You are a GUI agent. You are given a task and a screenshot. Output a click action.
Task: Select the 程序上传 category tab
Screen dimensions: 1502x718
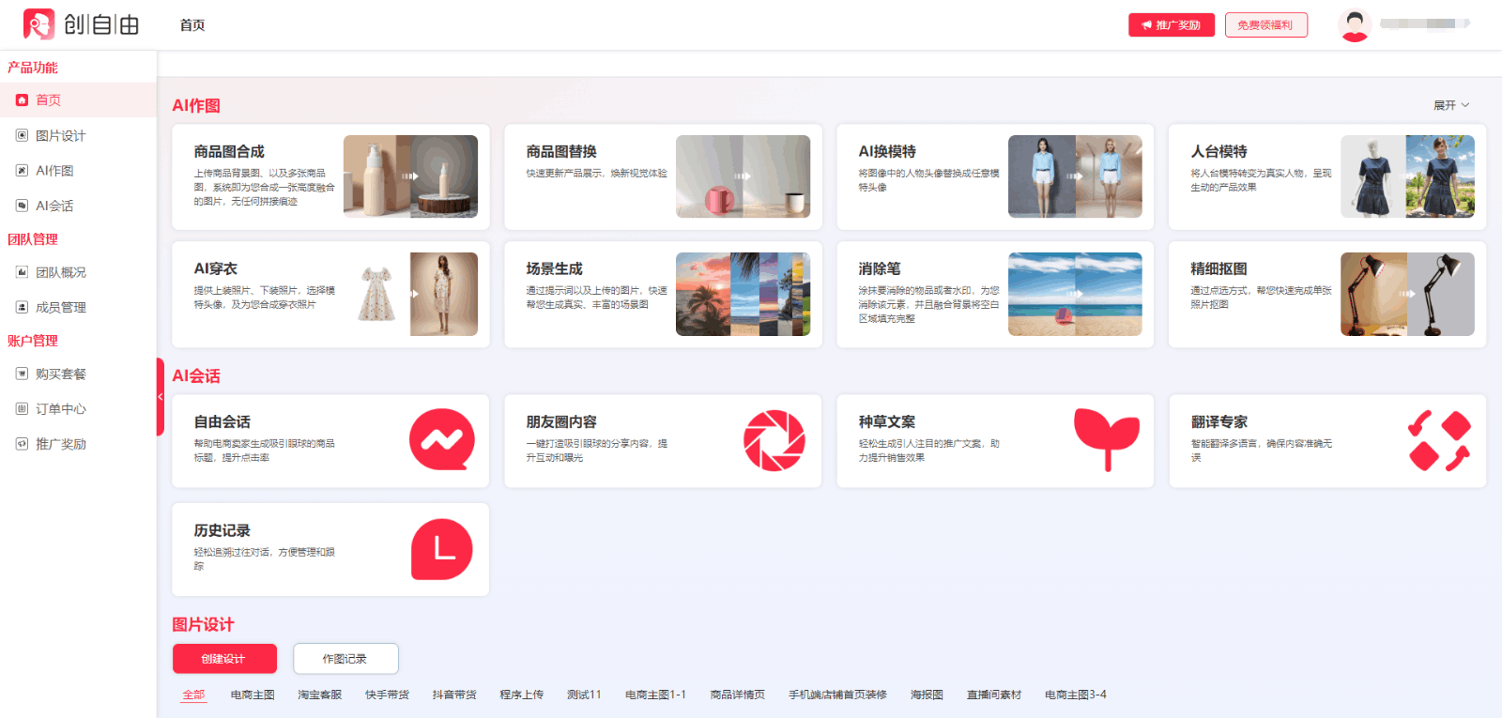tap(522, 695)
